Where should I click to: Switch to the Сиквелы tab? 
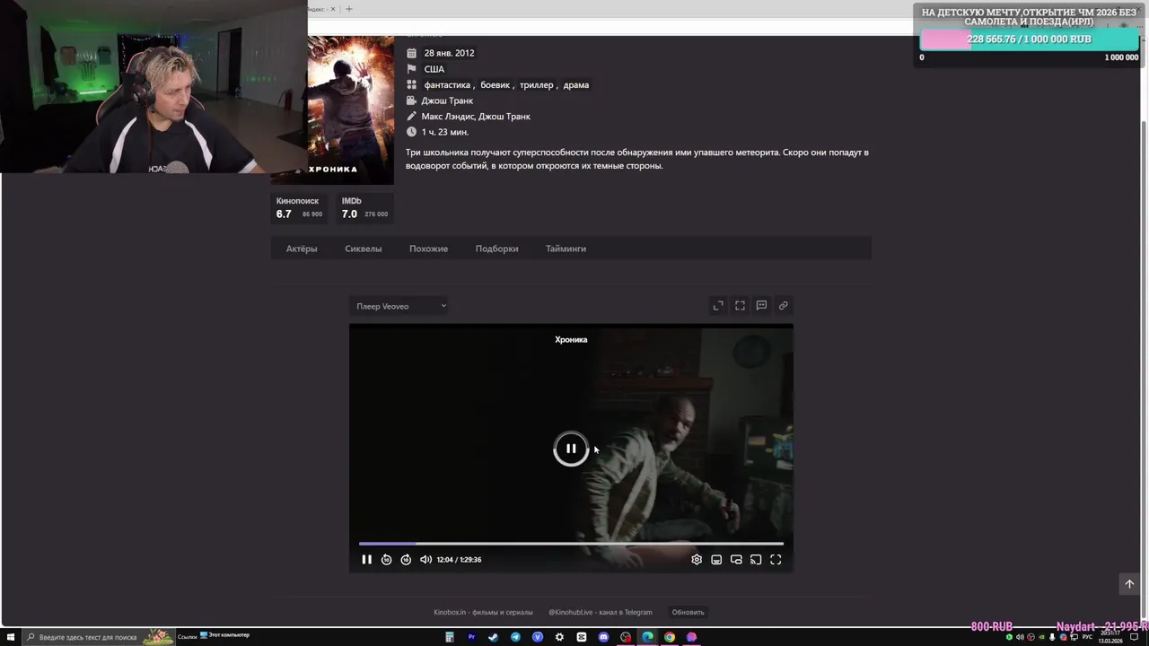[x=364, y=249]
